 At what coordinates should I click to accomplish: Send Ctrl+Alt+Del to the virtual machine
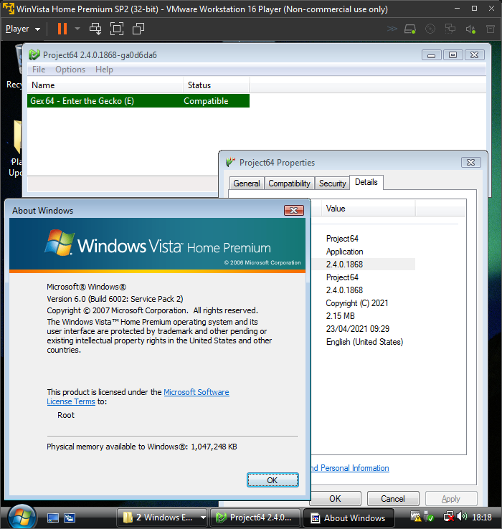95,29
